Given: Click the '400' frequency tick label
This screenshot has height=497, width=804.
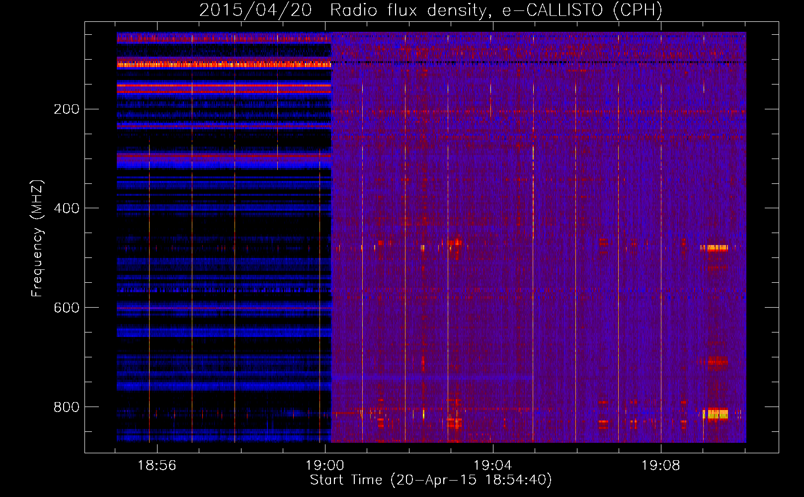Looking at the screenshot, I should [x=67, y=208].
